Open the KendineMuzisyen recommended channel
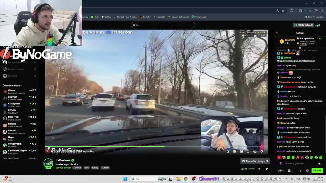 tap(20, 152)
